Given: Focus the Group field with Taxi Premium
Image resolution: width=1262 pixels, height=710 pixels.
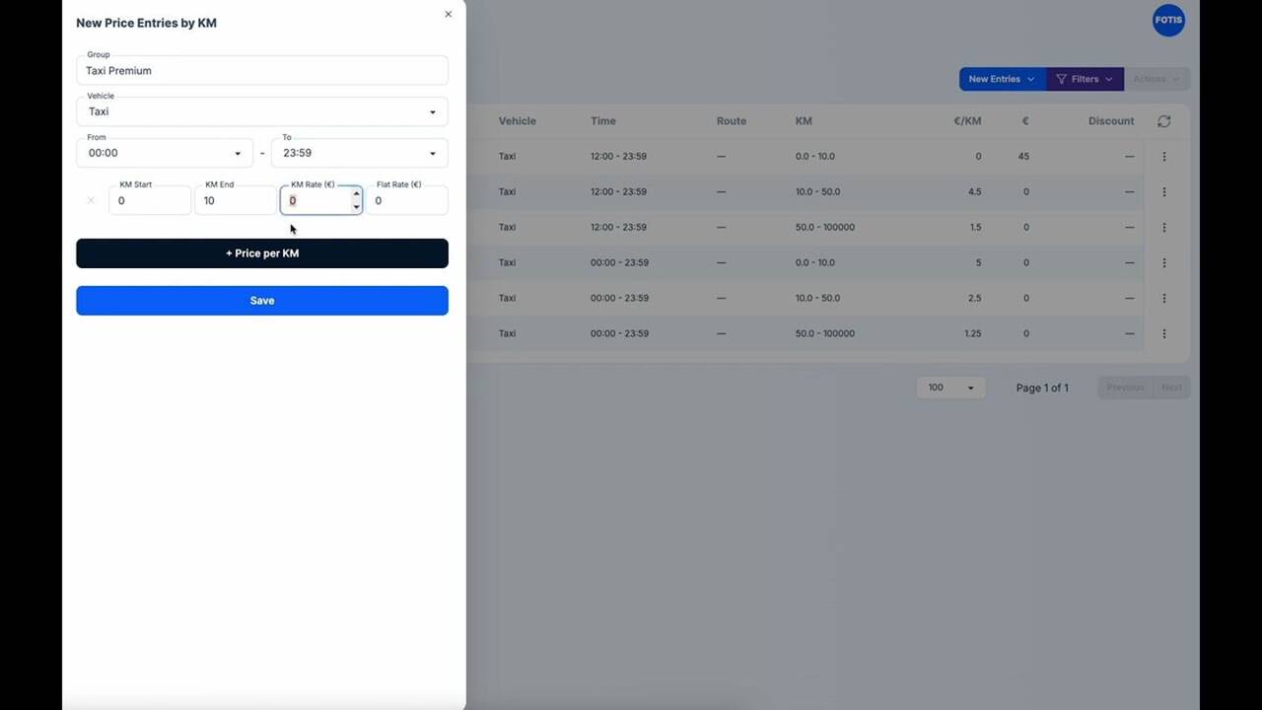Looking at the screenshot, I should click(x=262, y=70).
